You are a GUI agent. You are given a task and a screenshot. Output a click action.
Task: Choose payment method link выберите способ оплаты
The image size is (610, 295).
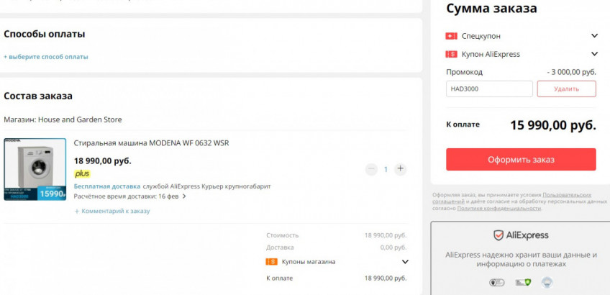[x=46, y=57]
